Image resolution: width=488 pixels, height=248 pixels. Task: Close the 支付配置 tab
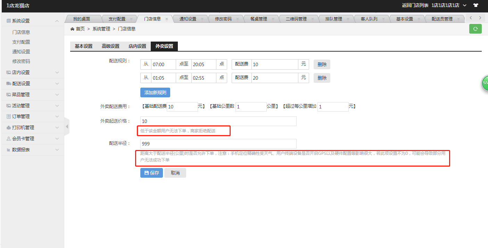(131, 19)
